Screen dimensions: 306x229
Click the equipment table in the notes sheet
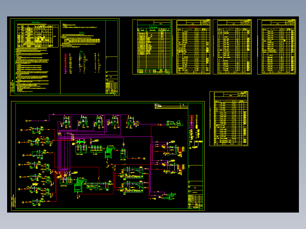38,35
